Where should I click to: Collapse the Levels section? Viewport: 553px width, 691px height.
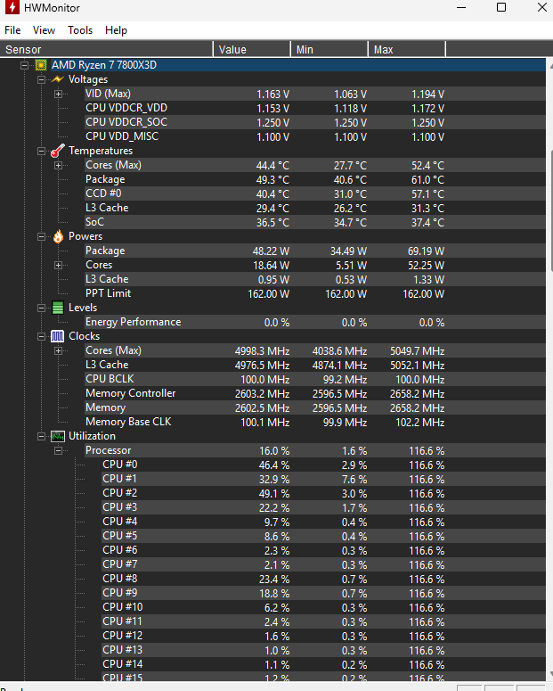tap(41, 308)
